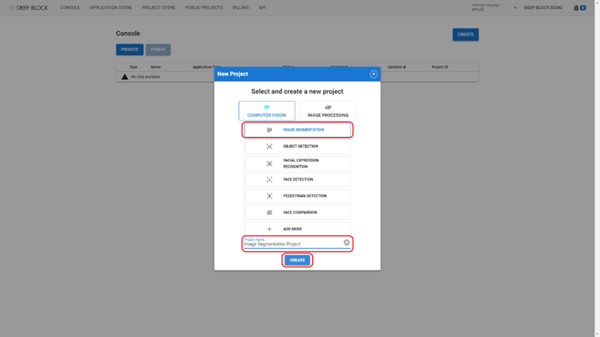Select the Object Detection option
Screen dimensions: 600x337
[x=298, y=146]
